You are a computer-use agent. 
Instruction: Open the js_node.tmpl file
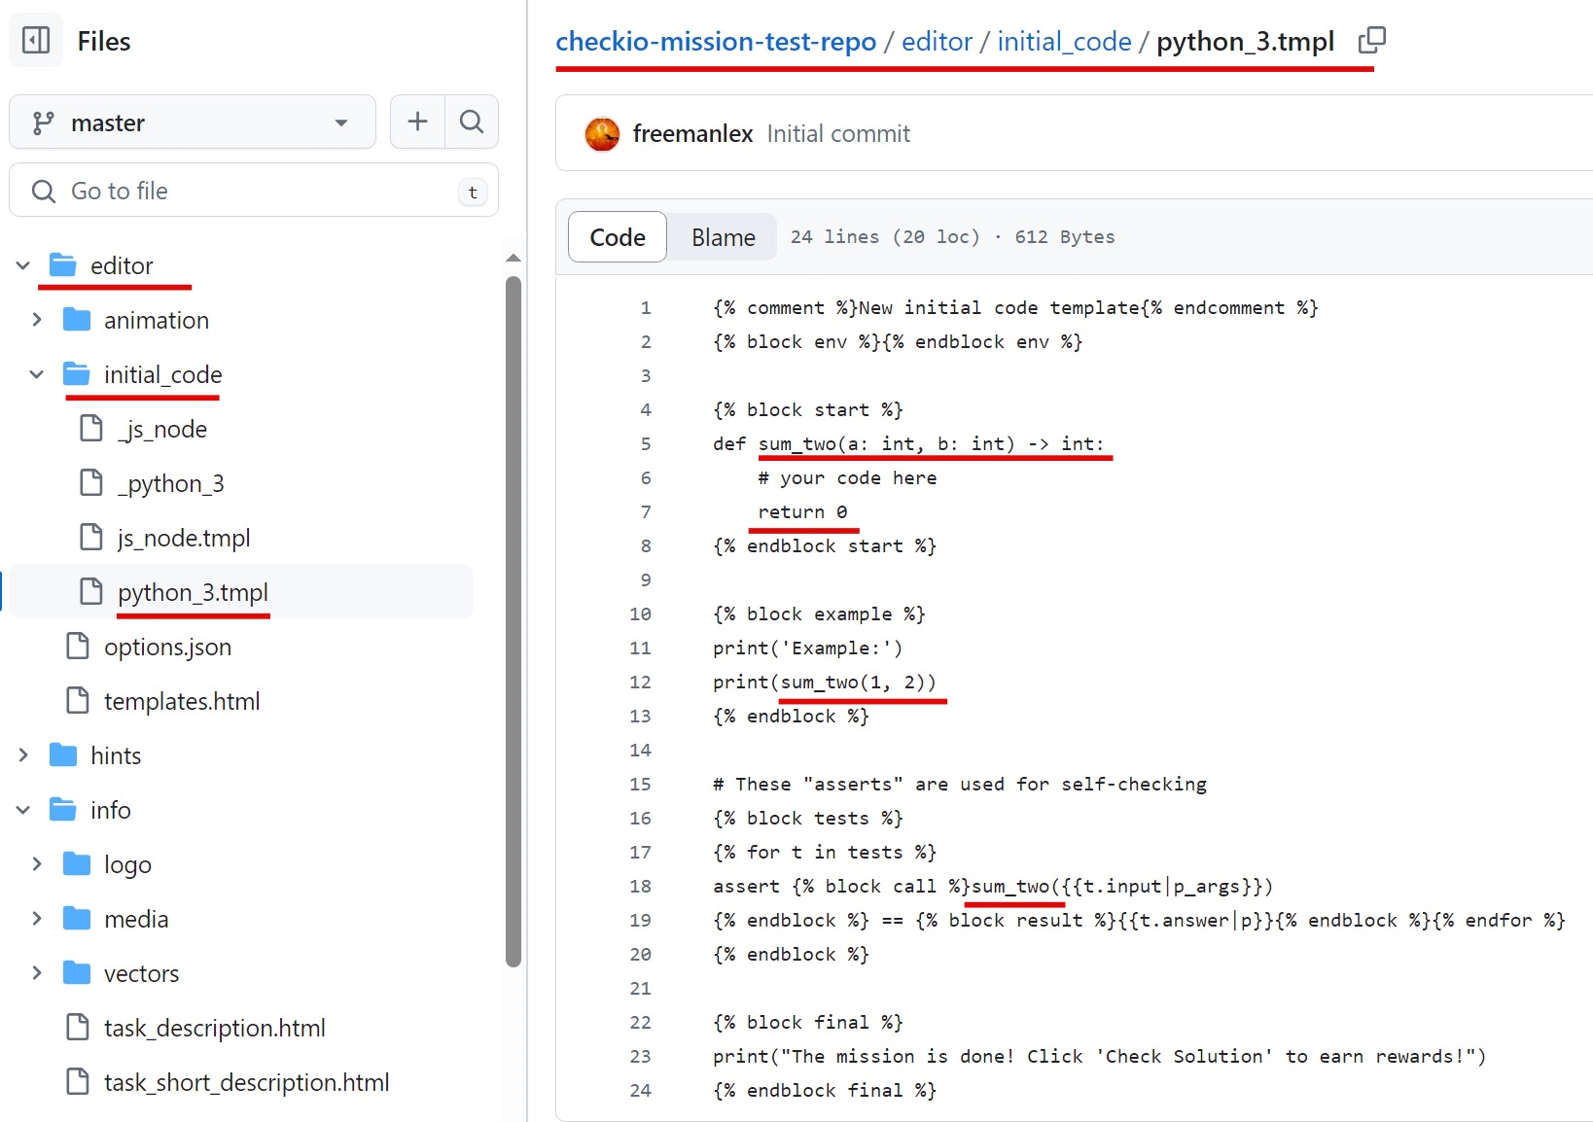(184, 538)
